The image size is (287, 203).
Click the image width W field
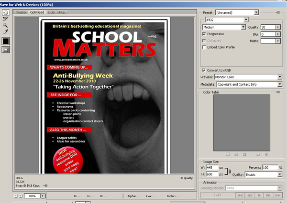tap(212, 168)
